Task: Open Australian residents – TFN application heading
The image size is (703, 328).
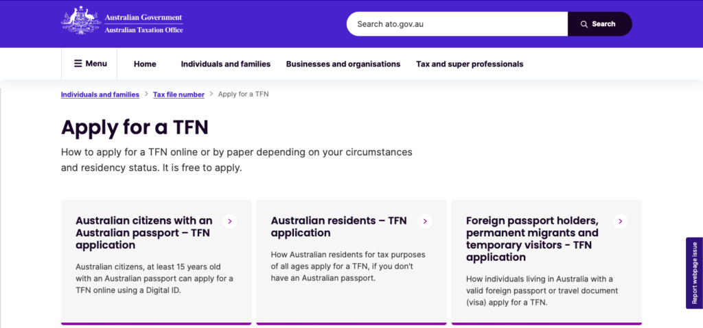Action: [x=339, y=227]
